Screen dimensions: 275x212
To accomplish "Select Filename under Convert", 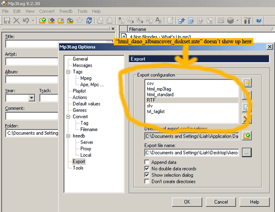I will pos(89,129).
